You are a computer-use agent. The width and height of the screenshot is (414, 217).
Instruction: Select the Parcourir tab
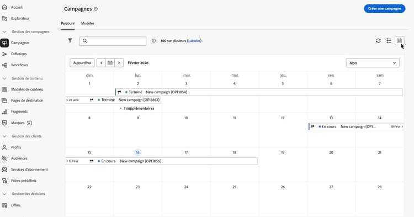coord(68,23)
